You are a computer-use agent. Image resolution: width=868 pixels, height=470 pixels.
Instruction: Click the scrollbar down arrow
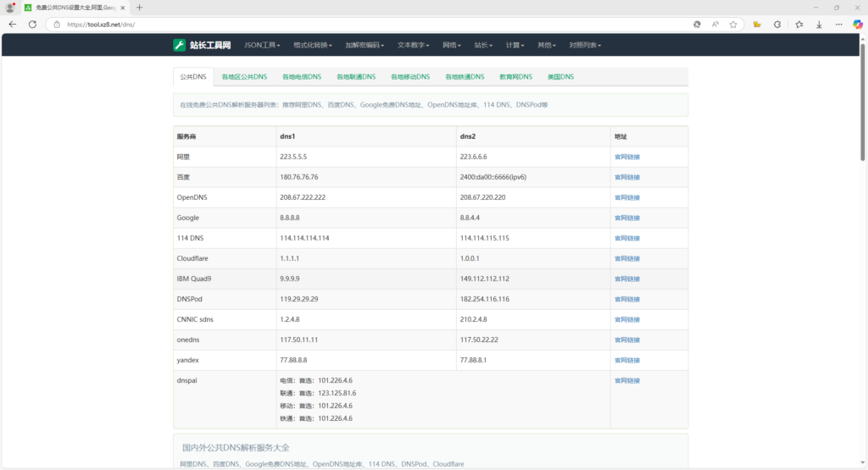[x=862, y=463]
